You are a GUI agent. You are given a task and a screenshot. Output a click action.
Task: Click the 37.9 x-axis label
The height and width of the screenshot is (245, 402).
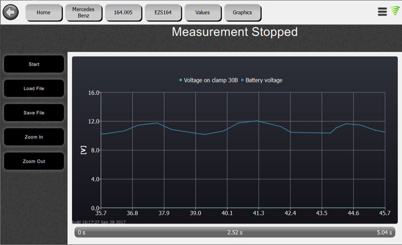tap(164, 213)
